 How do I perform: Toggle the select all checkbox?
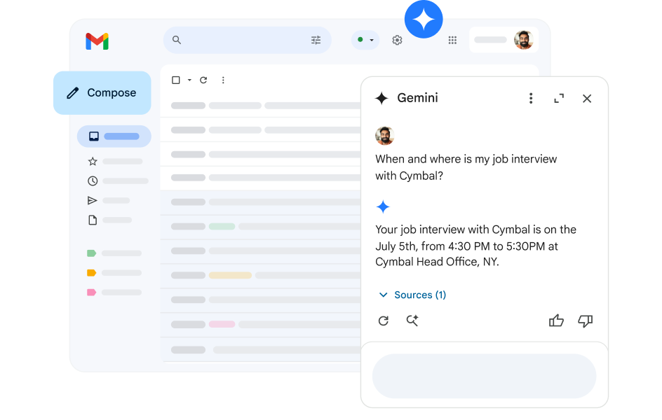[176, 80]
